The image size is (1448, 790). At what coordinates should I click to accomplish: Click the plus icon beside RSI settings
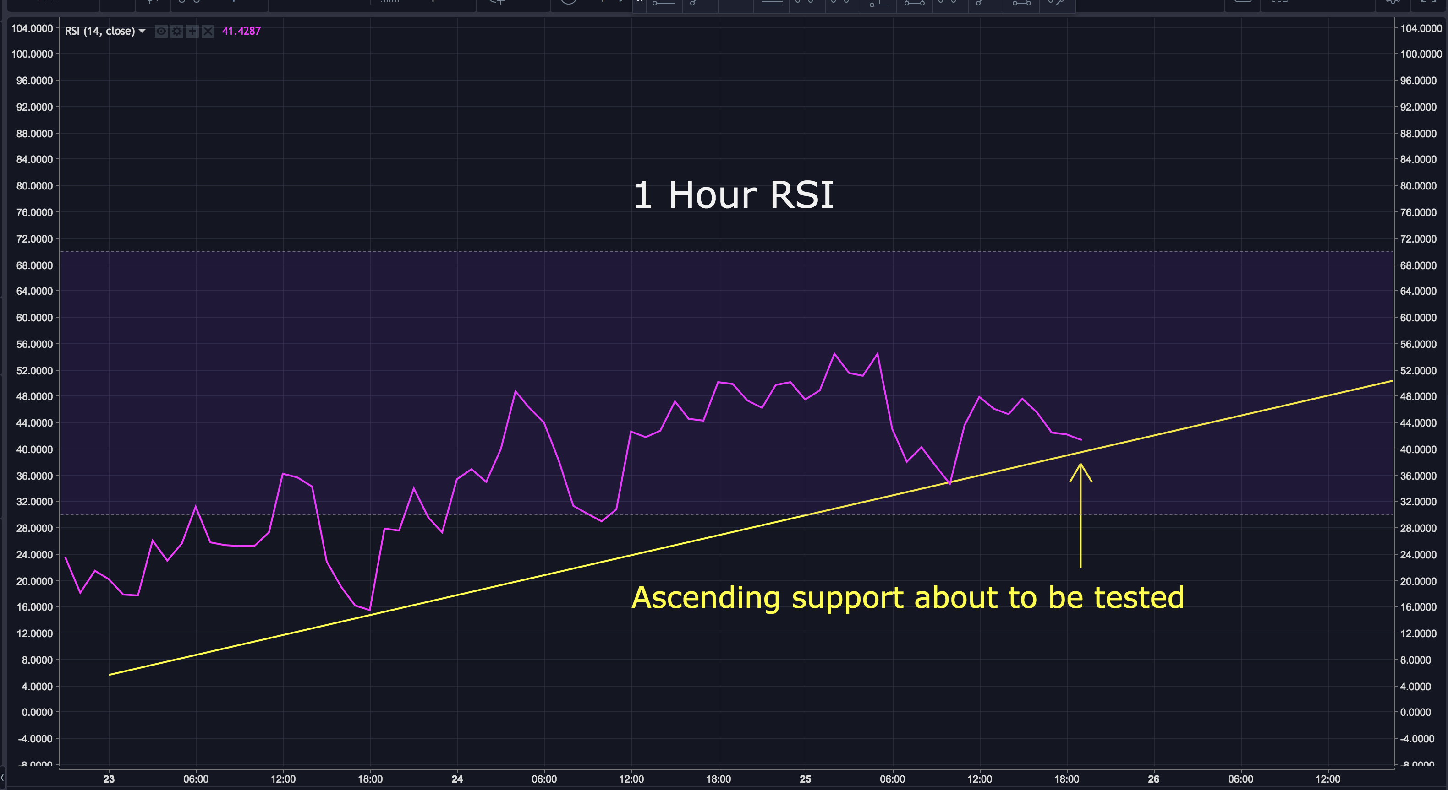pyautogui.click(x=192, y=32)
